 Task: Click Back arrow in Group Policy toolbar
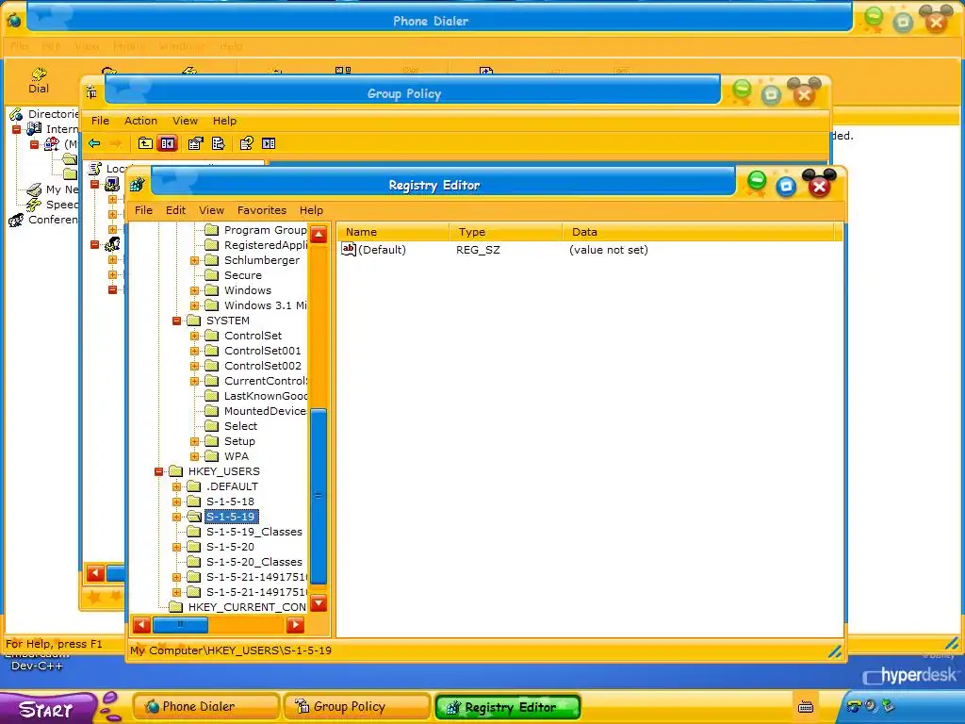[94, 143]
